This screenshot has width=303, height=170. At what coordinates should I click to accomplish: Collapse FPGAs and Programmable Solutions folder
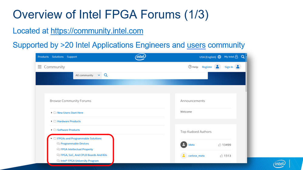52,138
